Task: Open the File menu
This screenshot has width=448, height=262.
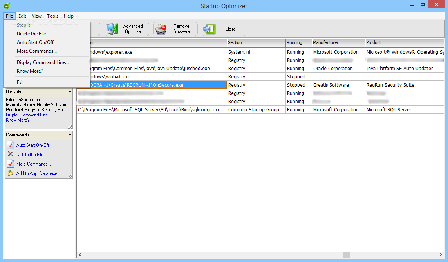Action: pyautogui.click(x=9, y=16)
